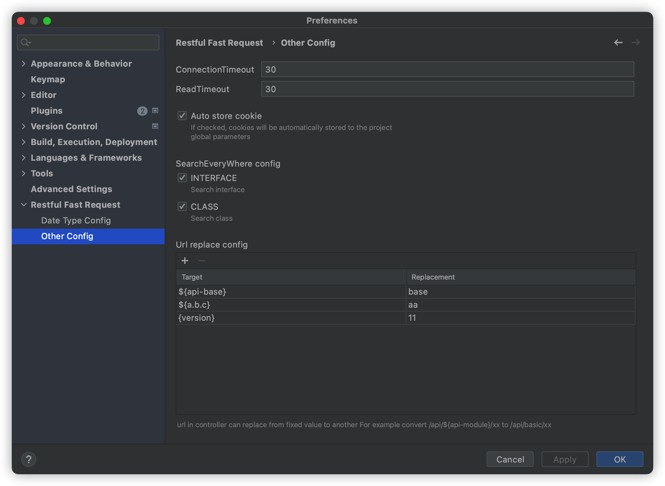The height and width of the screenshot is (486, 665).
Task: Click the project-level icon beside Plugins
Action: tap(155, 111)
